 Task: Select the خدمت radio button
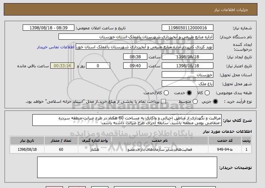click(189, 93)
